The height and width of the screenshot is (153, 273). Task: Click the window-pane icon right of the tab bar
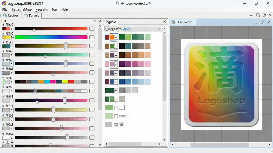click(x=265, y=15)
